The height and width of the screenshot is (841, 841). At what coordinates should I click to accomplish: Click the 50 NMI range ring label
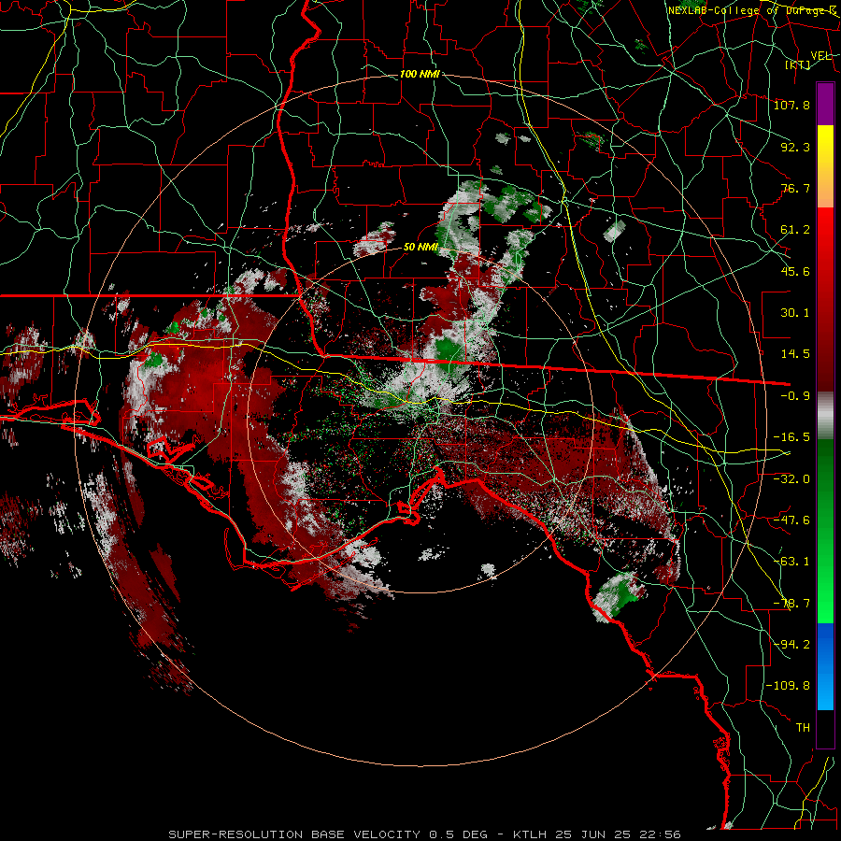click(x=420, y=248)
